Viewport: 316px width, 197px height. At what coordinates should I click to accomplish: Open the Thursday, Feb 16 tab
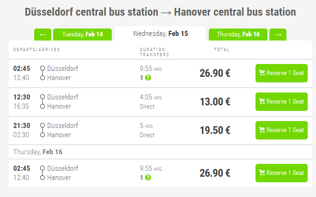(238, 35)
